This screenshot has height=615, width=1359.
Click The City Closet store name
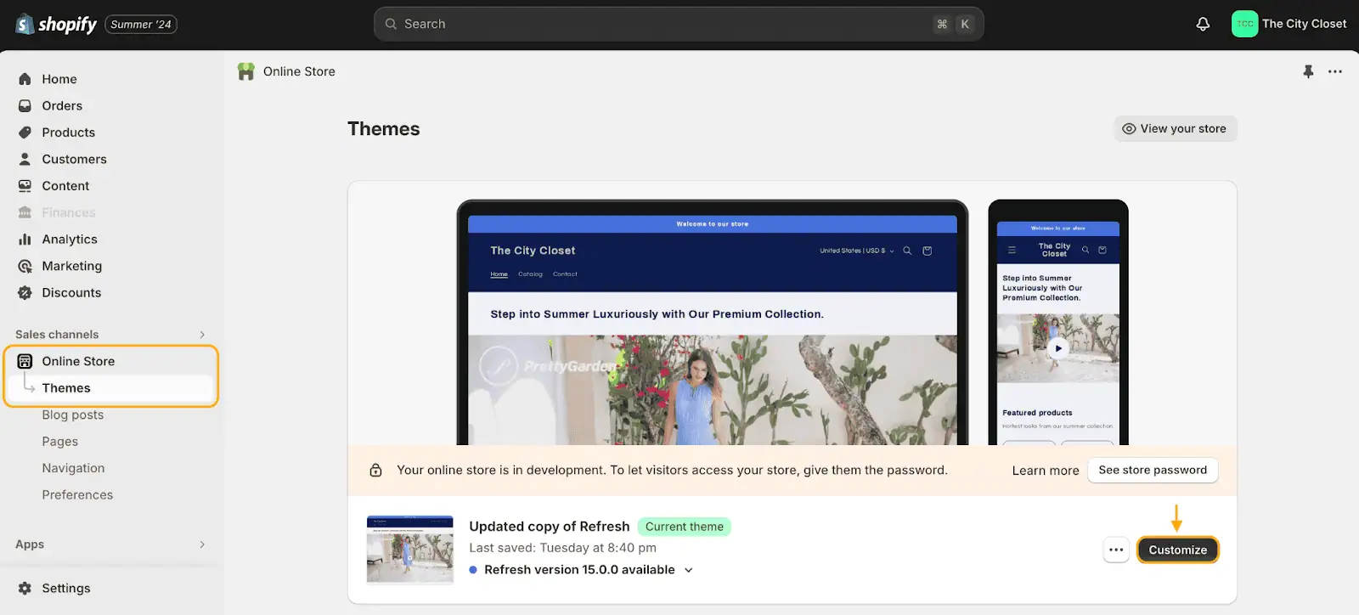point(1305,24)
